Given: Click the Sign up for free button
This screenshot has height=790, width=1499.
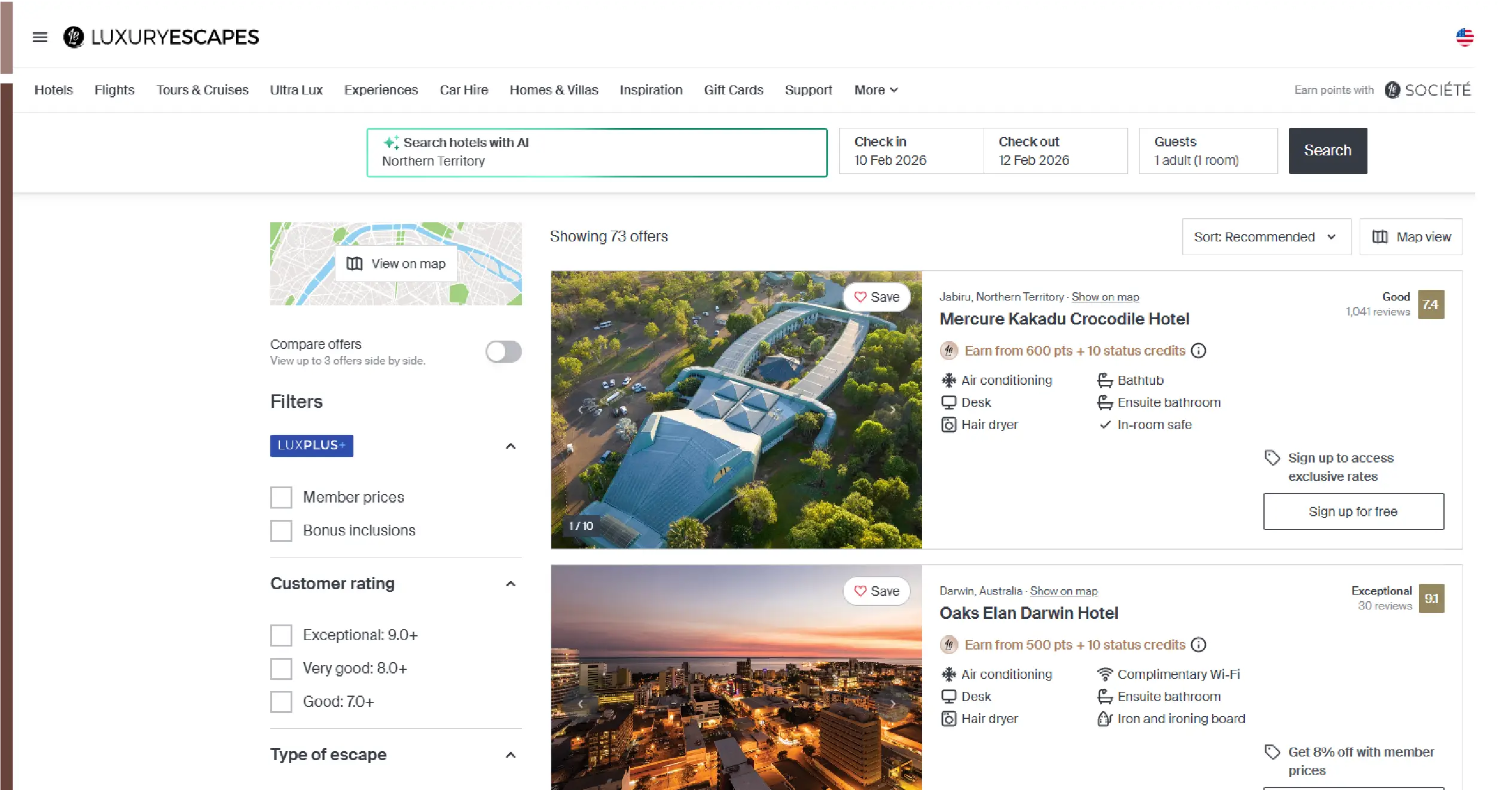Looking at the screenshot, I should point(1353,512).
